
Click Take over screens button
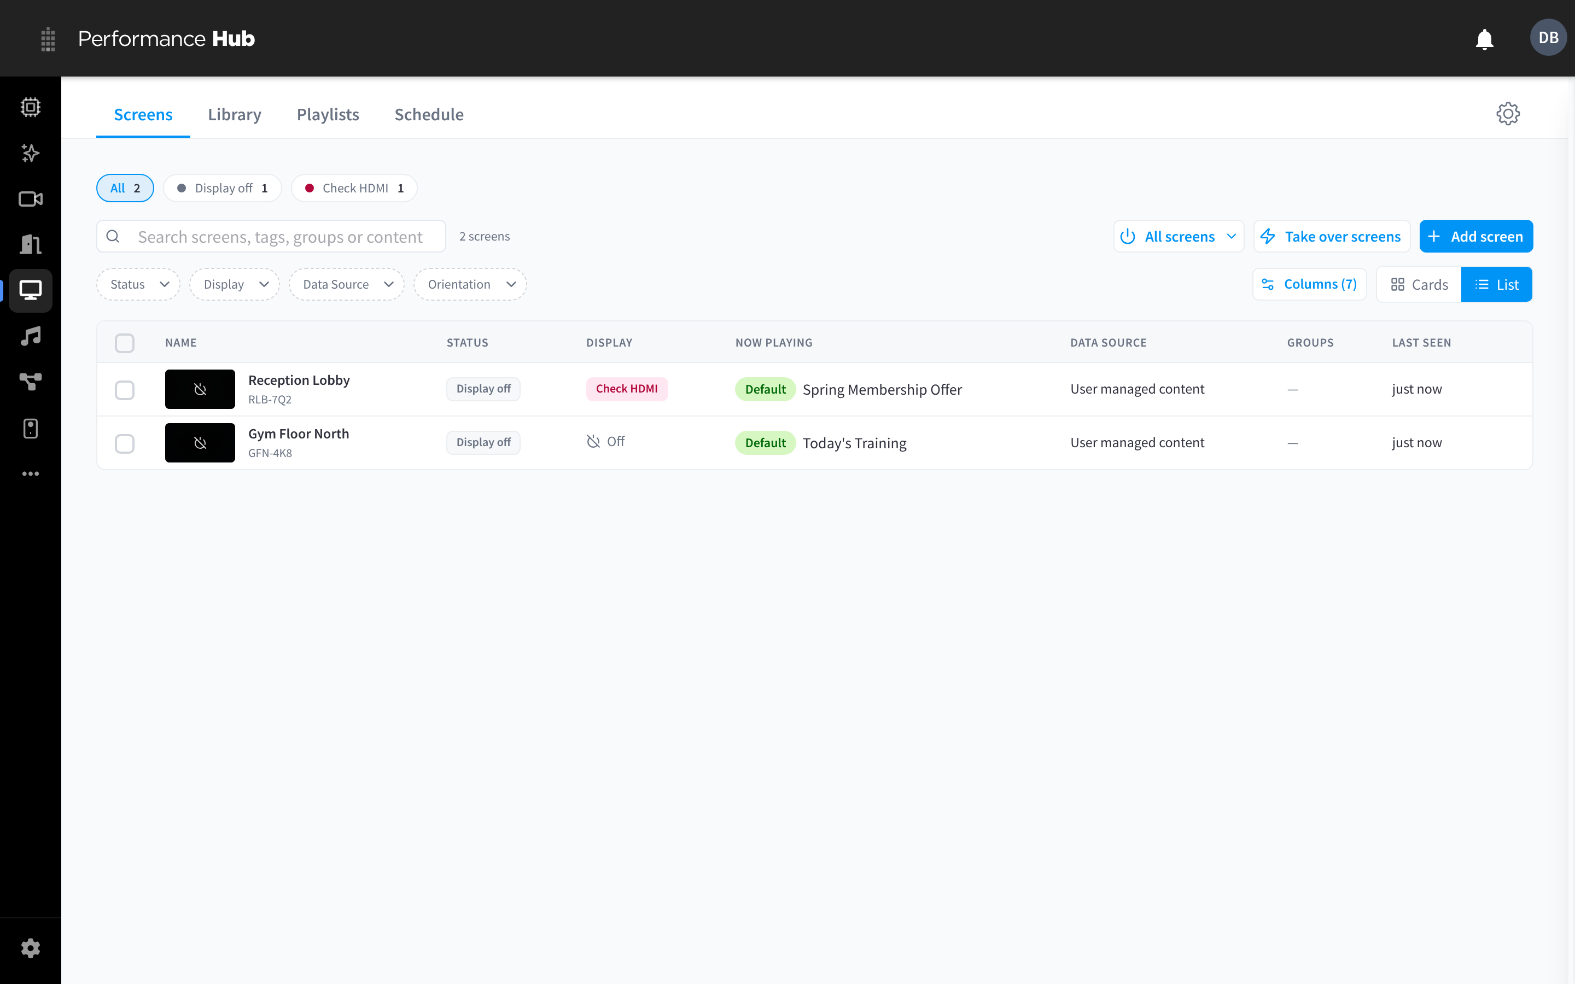pyautogui.click(x=1332, y=236)
